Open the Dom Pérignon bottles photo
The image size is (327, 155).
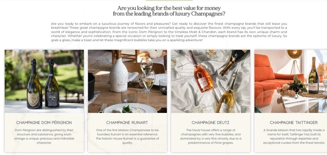point(44,81)
